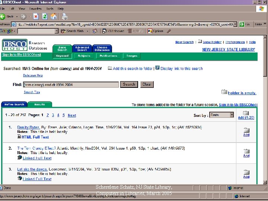
Task: Go to results page 2
Action: 48,115
